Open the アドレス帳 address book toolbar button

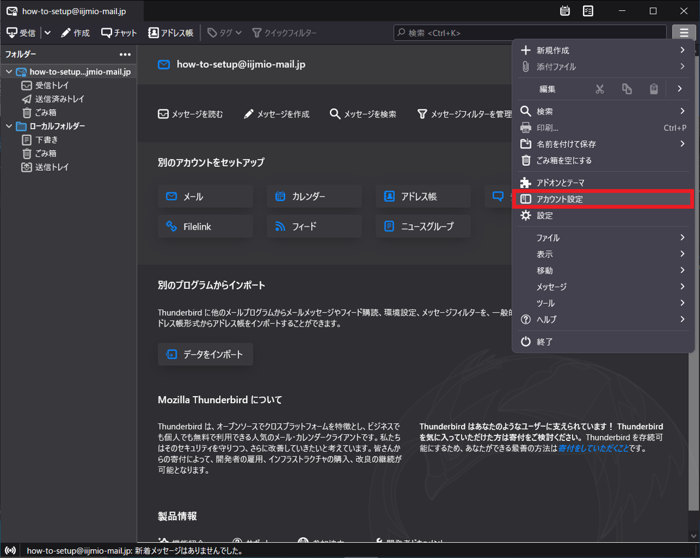[171, 33]
